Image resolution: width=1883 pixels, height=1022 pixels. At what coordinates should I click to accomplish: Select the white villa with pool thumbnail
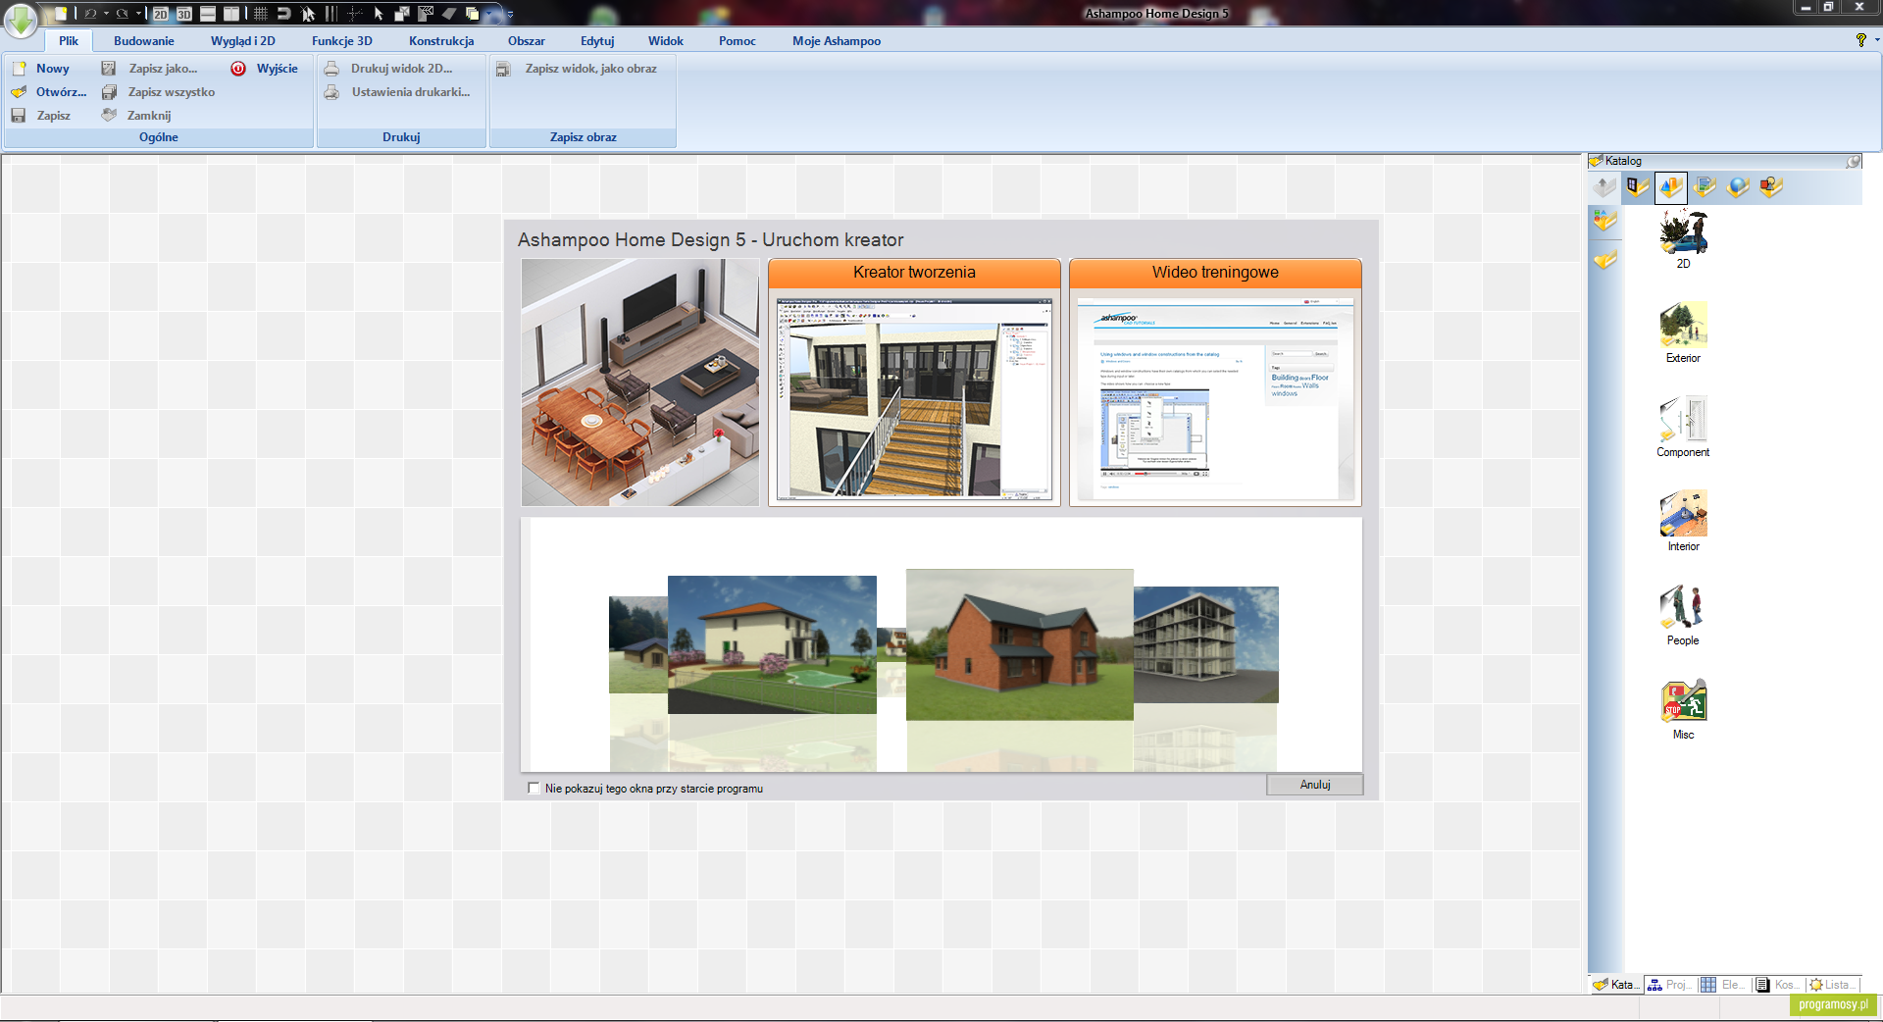point(772,644)
